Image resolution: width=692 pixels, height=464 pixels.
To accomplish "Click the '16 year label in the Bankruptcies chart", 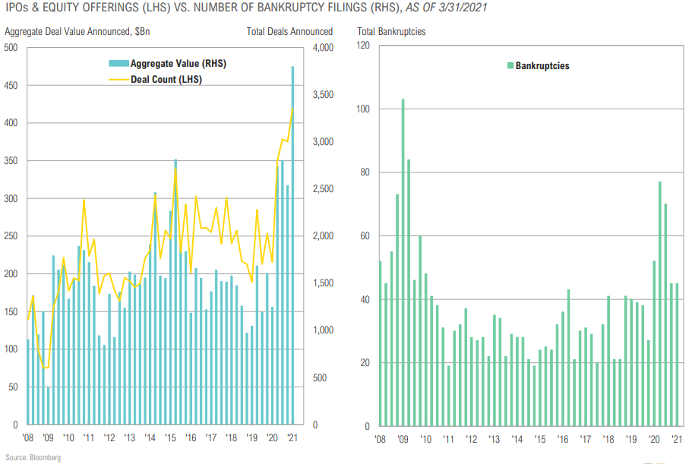I will coord(561,438).
